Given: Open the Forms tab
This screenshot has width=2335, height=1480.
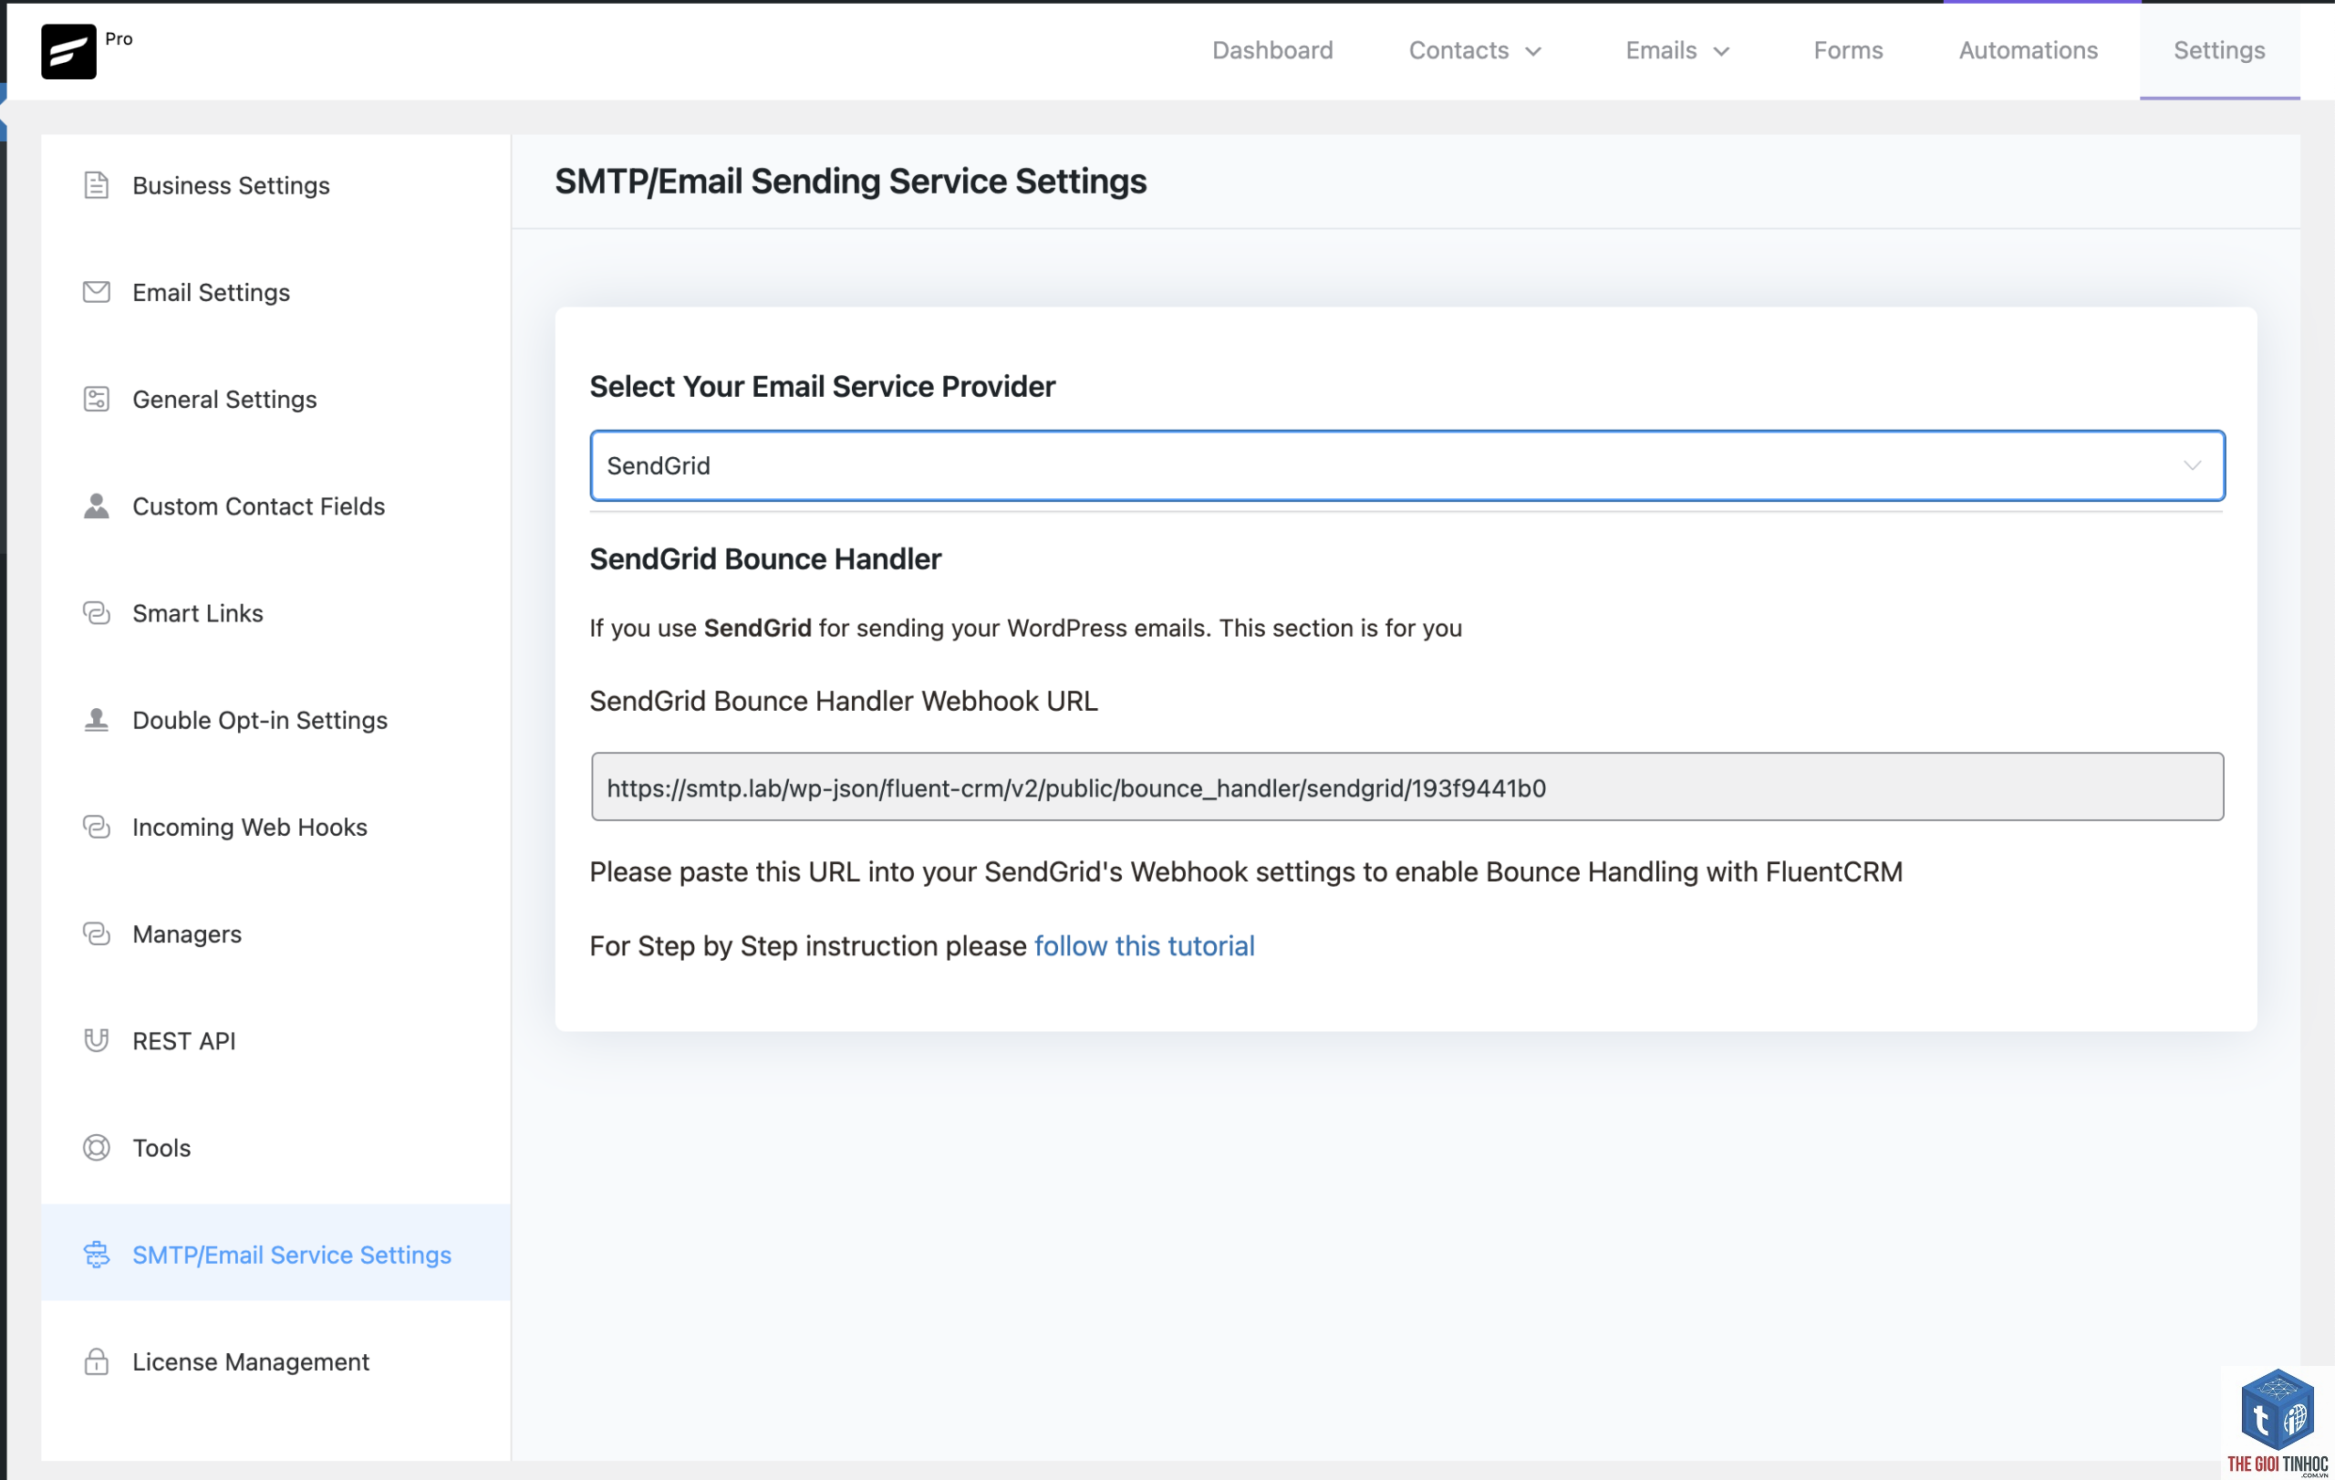Looking at the screenshot, I should (1848, 50).
